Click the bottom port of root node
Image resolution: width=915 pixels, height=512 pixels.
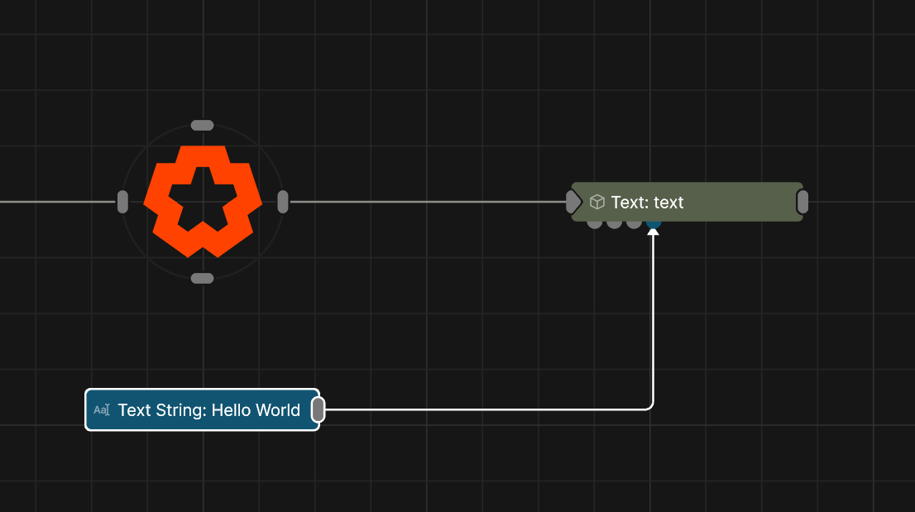(x=203, y=279)
